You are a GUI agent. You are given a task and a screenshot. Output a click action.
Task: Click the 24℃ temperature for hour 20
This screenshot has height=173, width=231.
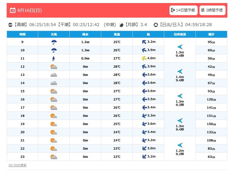pos(117,132)
